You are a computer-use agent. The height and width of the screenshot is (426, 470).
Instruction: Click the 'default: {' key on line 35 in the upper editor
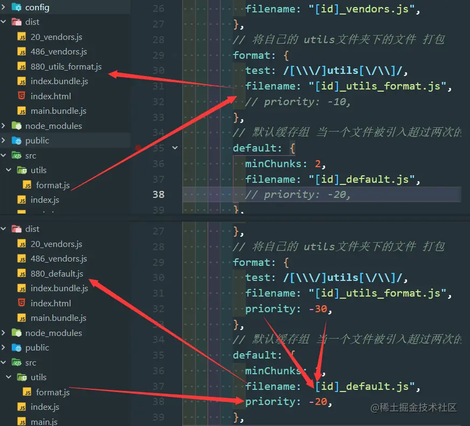[264, 148]
